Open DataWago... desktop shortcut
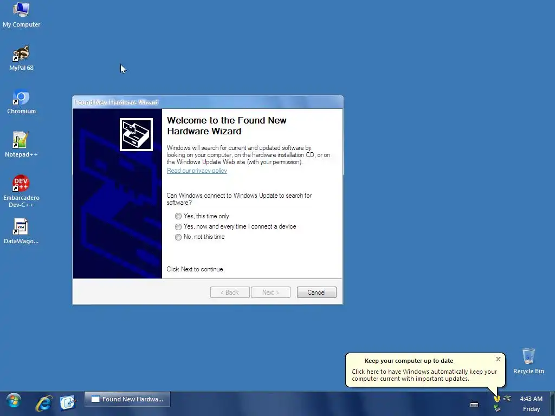 pos(21,232)
